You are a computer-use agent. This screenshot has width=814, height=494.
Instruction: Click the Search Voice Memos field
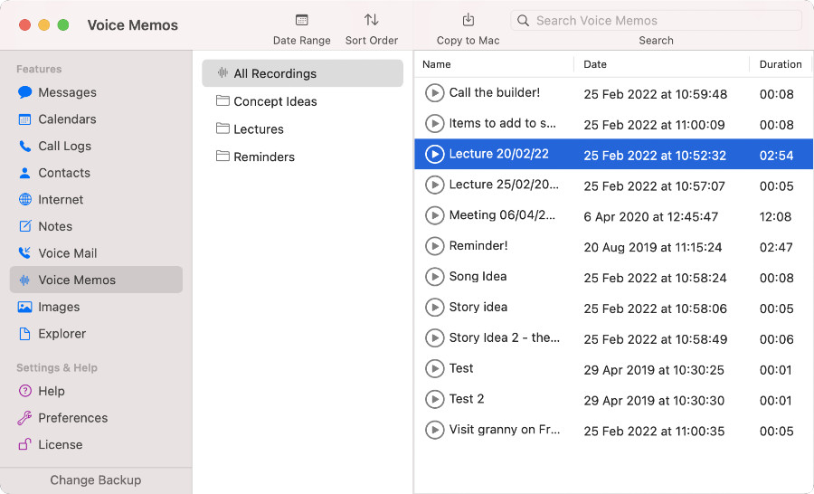(657, 21)
